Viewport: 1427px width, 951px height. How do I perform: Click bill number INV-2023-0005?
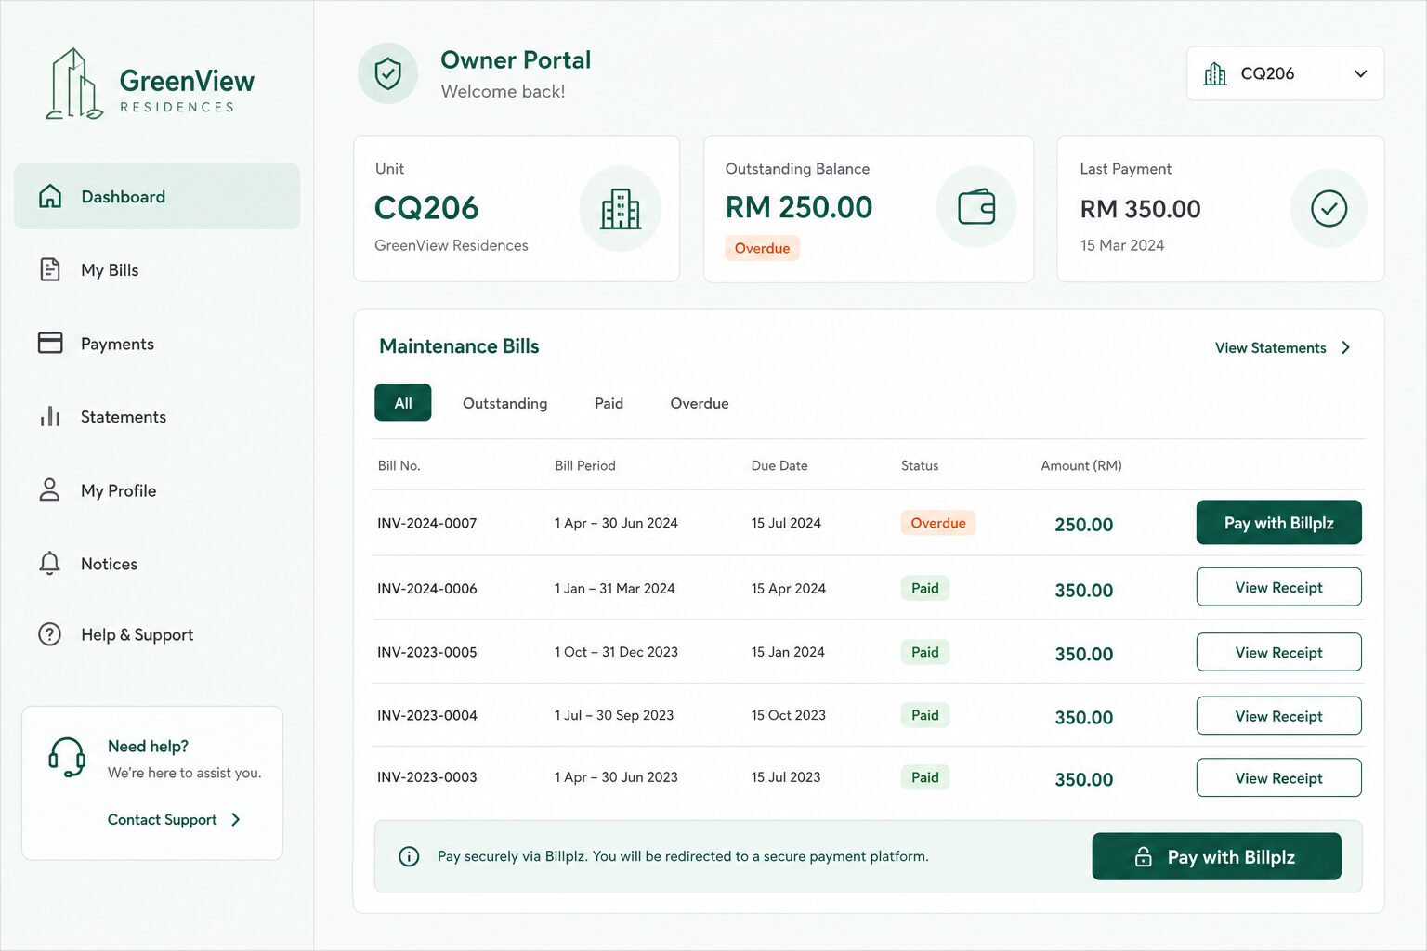click(x=426, y=652)
